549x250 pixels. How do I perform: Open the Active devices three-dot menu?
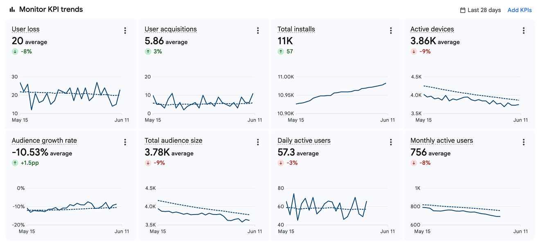[524, 31]
